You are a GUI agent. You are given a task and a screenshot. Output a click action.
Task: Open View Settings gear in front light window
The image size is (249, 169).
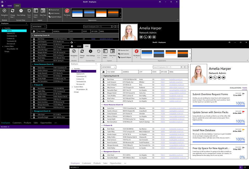pos(90,53)
